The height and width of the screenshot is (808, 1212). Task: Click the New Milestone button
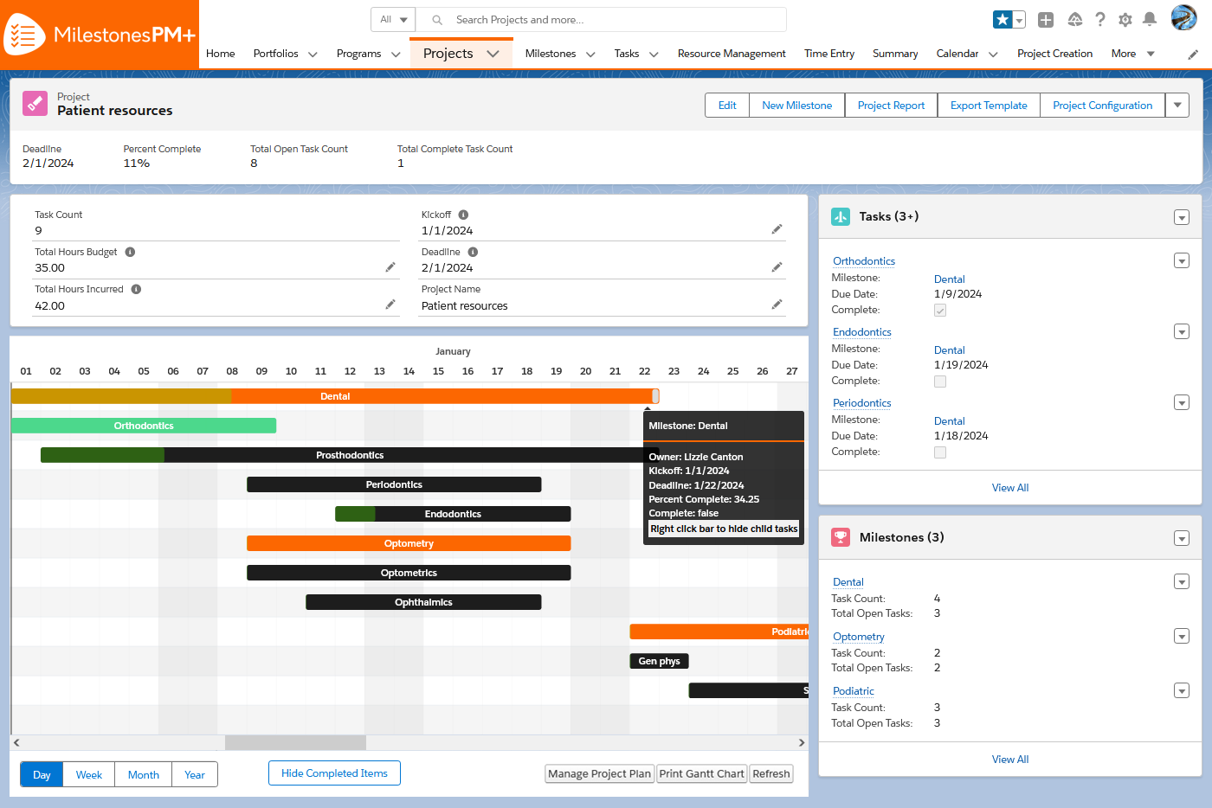pos(796,105)
